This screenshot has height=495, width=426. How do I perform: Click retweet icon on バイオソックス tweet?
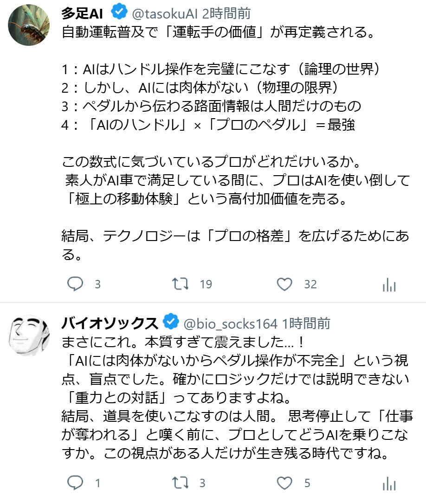(x=180, y=482)
